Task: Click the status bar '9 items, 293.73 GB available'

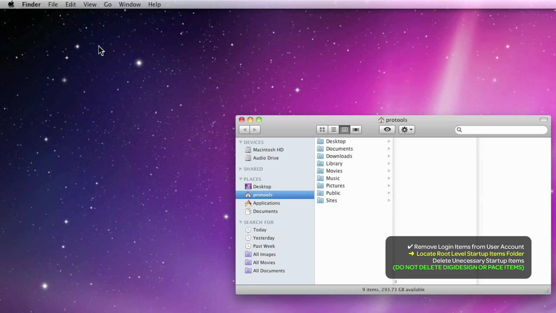Action: pyautogui.click(x=394, y=290)
